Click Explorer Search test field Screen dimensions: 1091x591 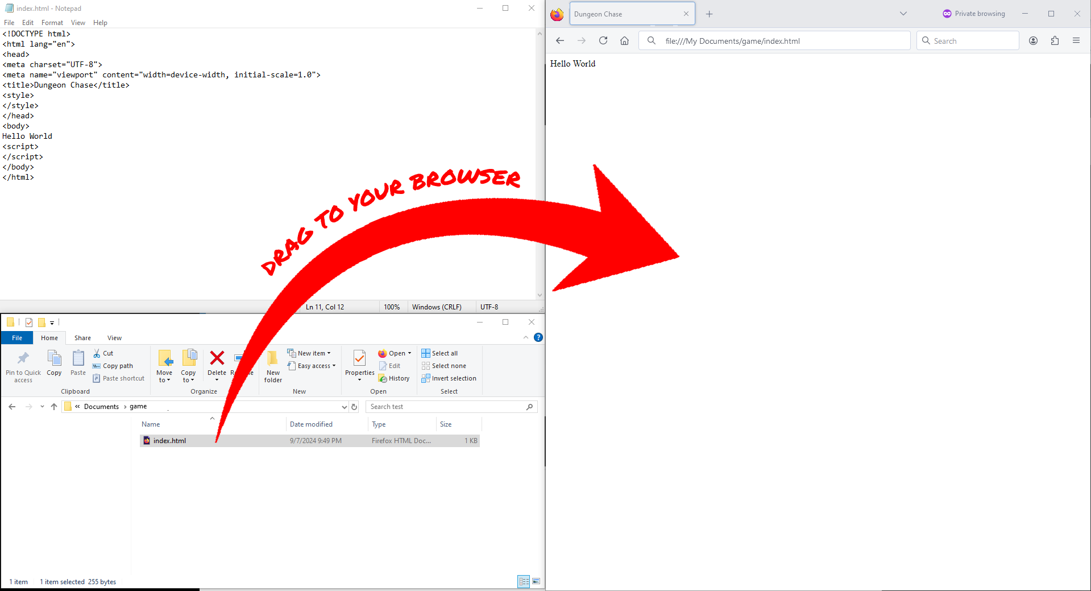point(451,407)
